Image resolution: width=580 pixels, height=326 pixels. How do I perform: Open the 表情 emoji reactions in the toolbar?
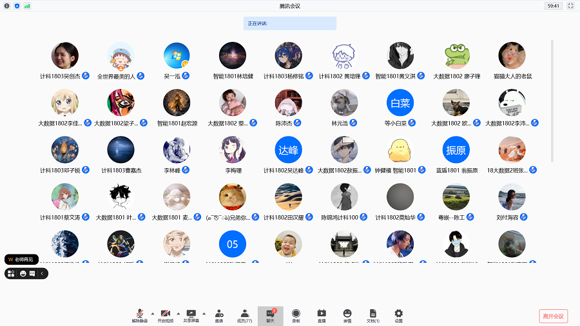click(347, 314)
